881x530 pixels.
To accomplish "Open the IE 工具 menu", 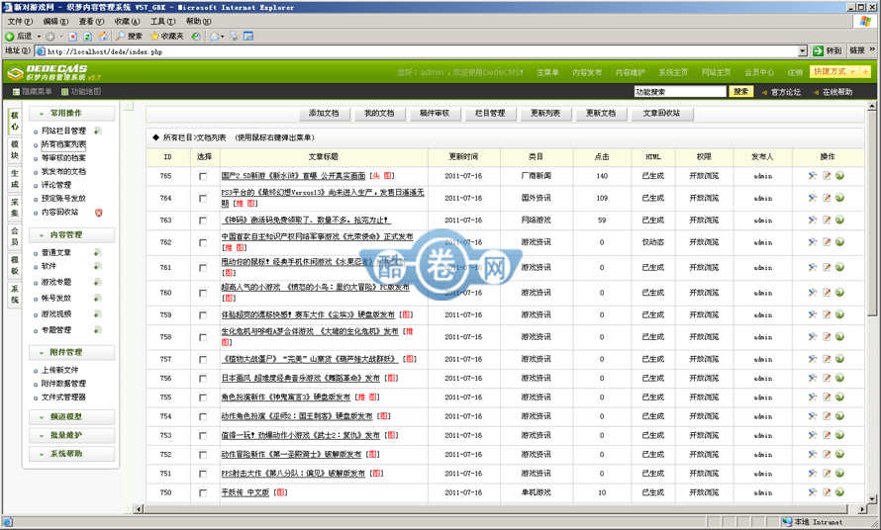I will pos(162,22).
